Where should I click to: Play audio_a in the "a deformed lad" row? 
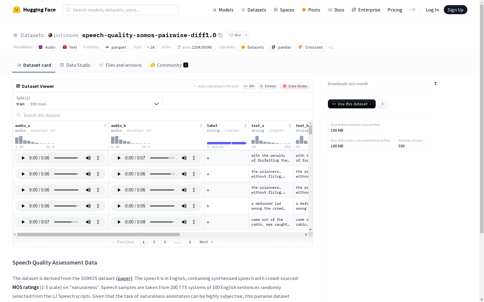23,206
